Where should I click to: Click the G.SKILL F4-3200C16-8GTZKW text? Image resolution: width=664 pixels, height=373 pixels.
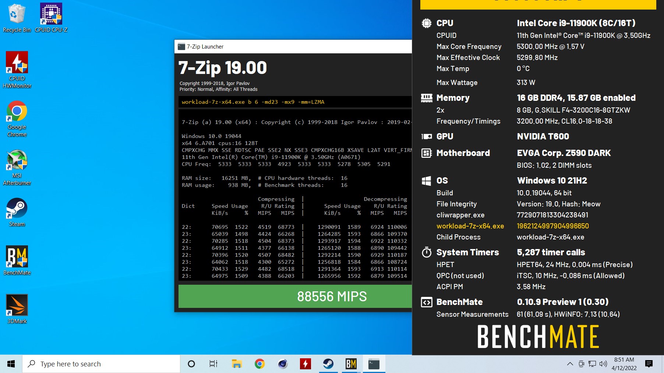point(573,110)
